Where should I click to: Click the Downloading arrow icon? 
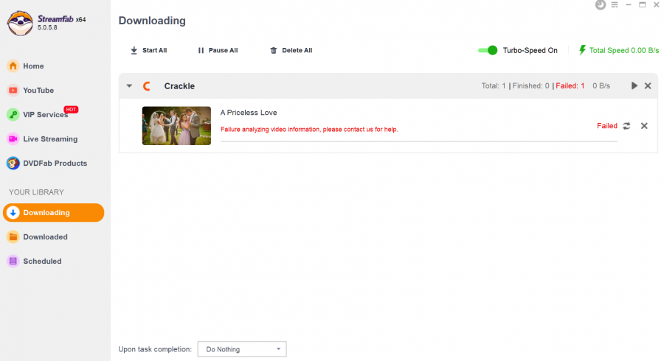point(13,213)
